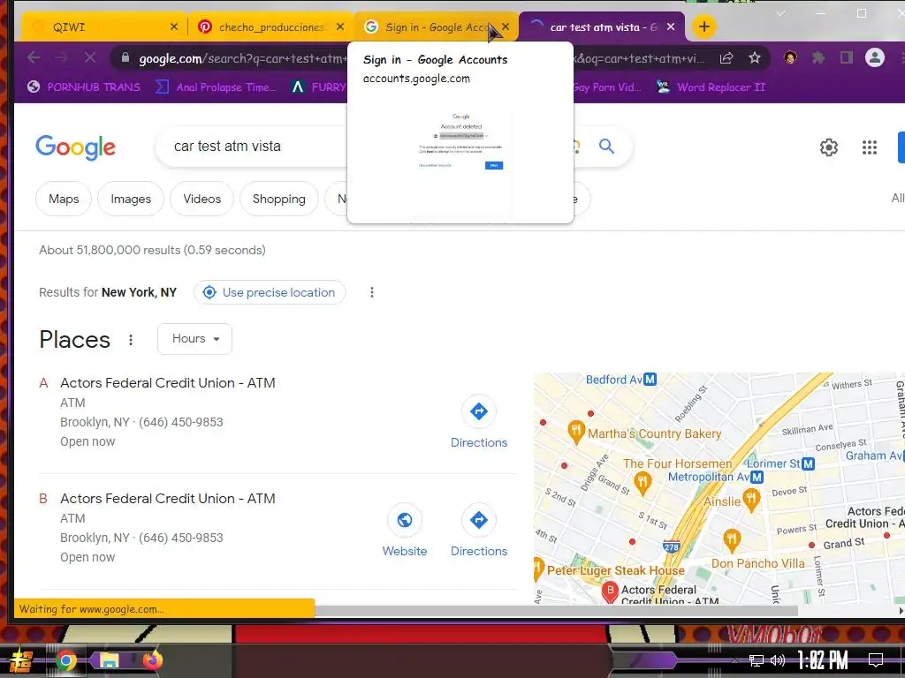Open Word Replacer II bookmark

(711, 87)
